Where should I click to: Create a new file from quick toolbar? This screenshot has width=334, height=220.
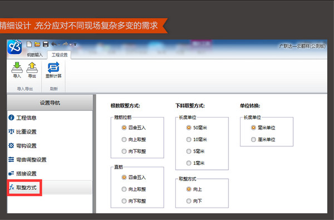click(29, 44)
